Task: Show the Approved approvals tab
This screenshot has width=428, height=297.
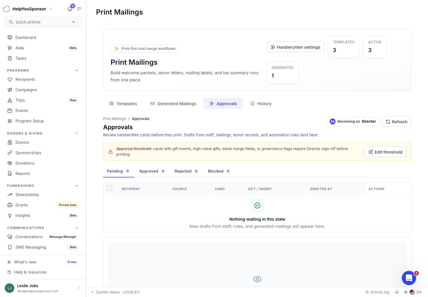Action: point(152,171)
